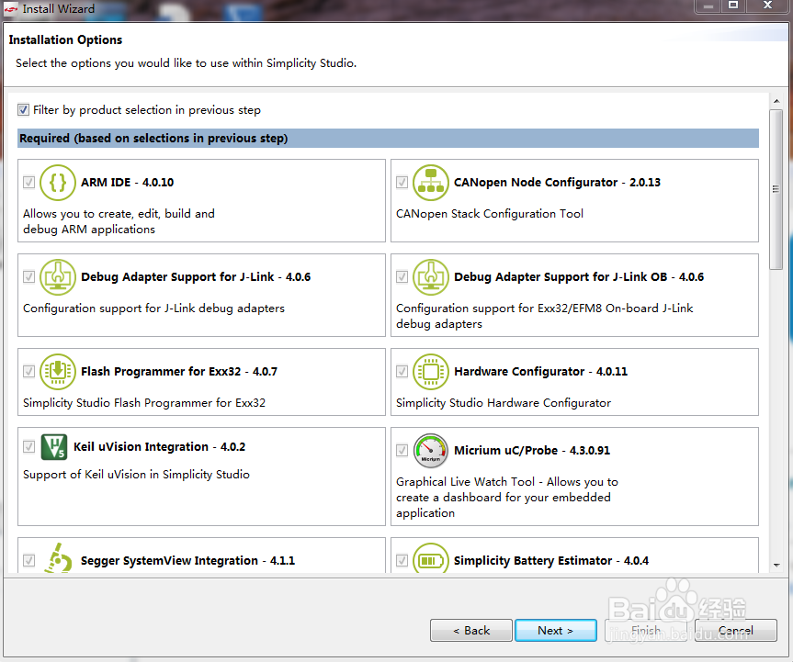This screenshot has height=662, width=793.
Task: Toggle the Simplicity Battery Estimator checkbox
Action: point(402,560)
